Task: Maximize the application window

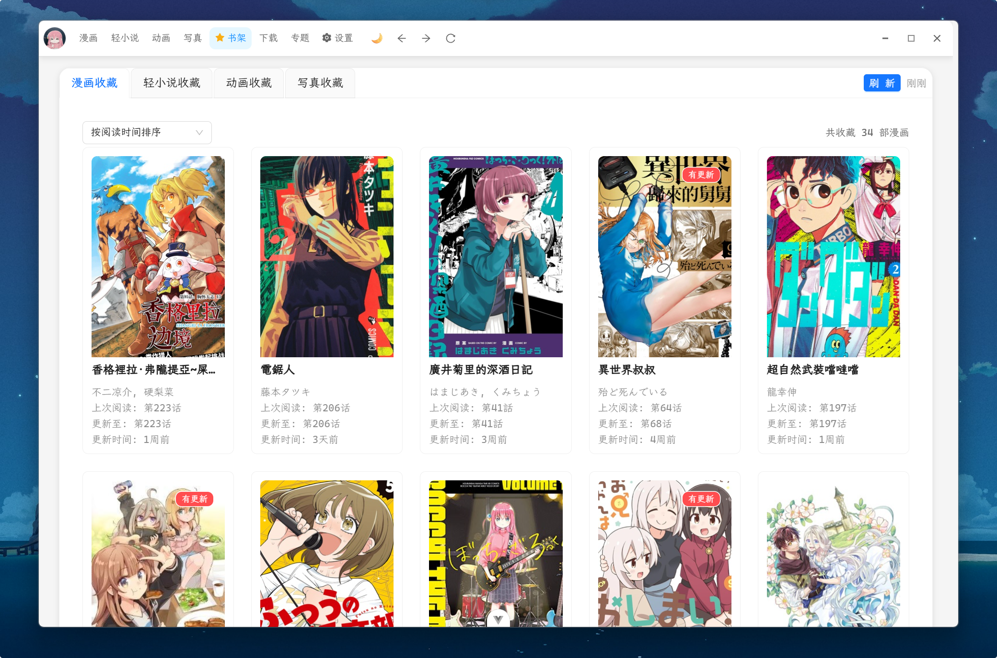Action: click(911, 38)
